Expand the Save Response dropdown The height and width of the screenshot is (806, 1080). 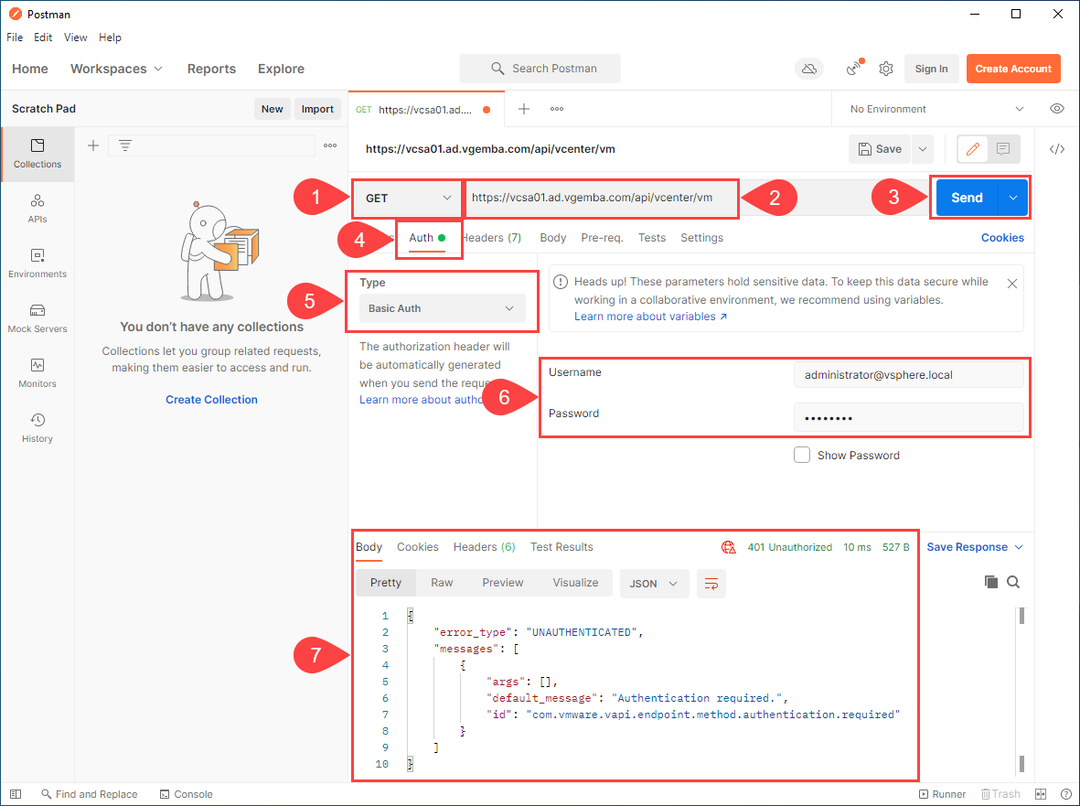coord(975,547)
